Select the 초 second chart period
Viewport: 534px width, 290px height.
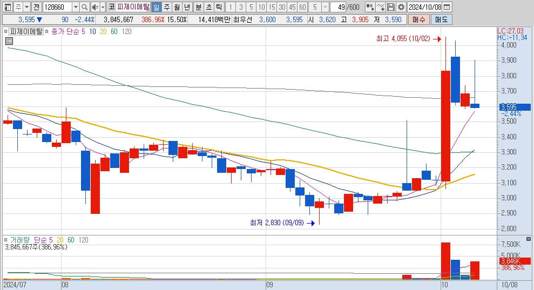209,7
